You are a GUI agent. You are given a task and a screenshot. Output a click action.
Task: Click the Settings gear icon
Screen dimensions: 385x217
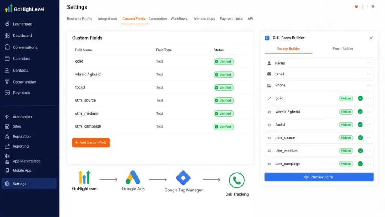coord(7,184)
